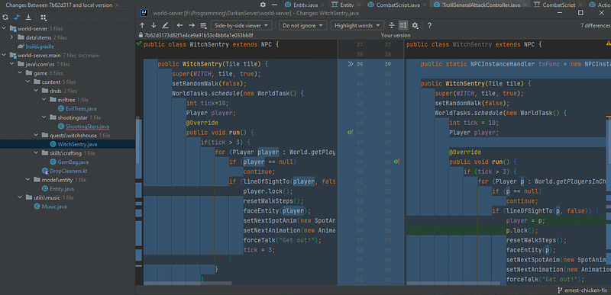Collapse the utils\music folder
Viewport: 611px width, 295px height.
coord(20,198)
